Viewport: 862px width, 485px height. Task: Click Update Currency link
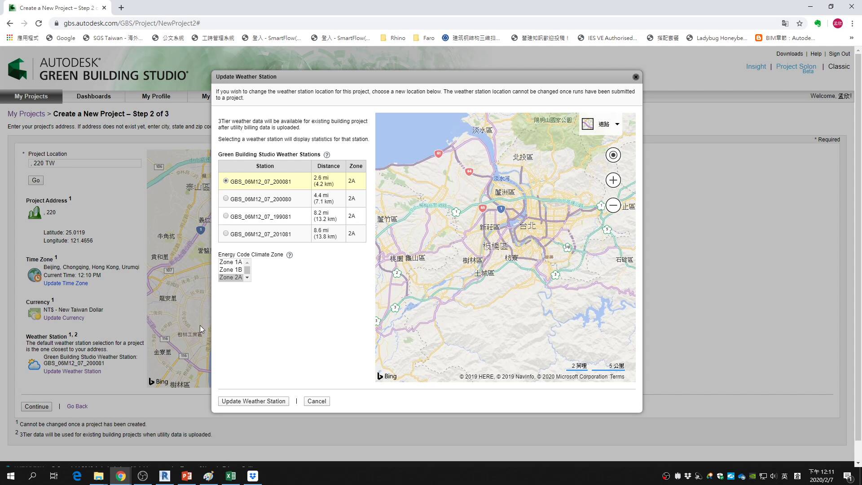64,318
